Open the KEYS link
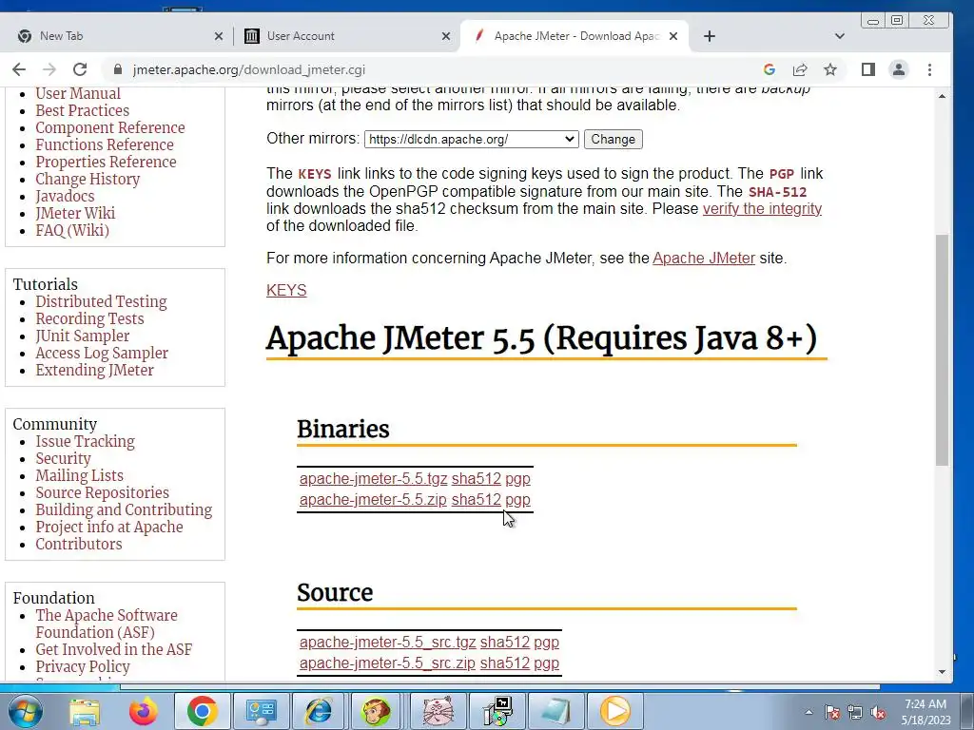 click(286, 291)
